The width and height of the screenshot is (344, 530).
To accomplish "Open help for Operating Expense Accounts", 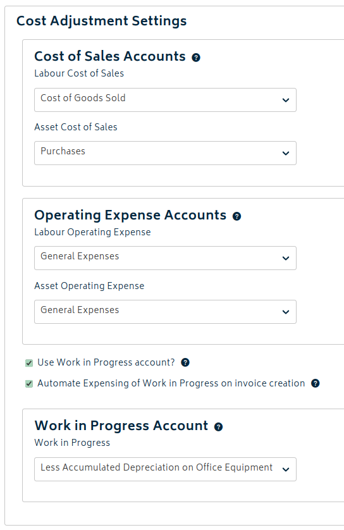I will (237, 216).
